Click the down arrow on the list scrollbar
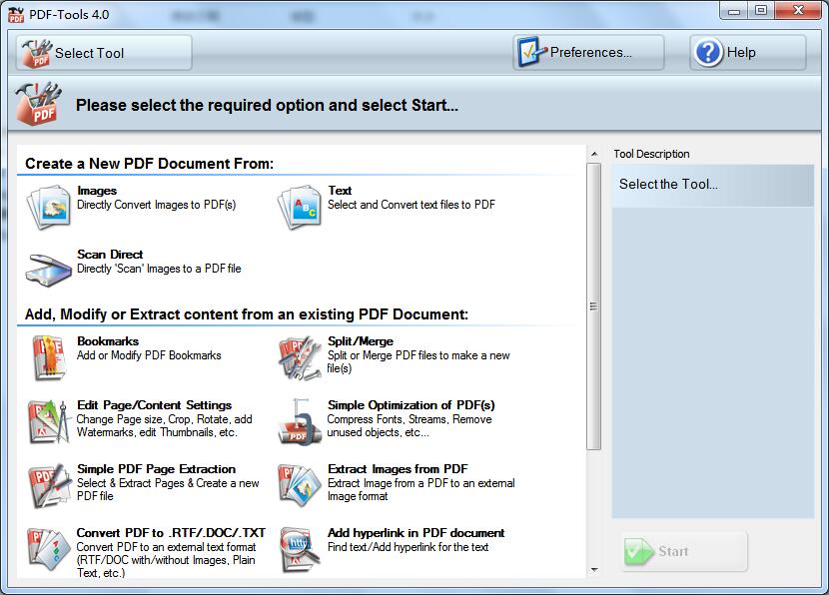This screenshot has height=595, width=829. click(593, 572)
